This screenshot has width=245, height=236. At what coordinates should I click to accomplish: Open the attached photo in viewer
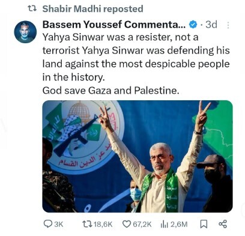tap(138, 156)
